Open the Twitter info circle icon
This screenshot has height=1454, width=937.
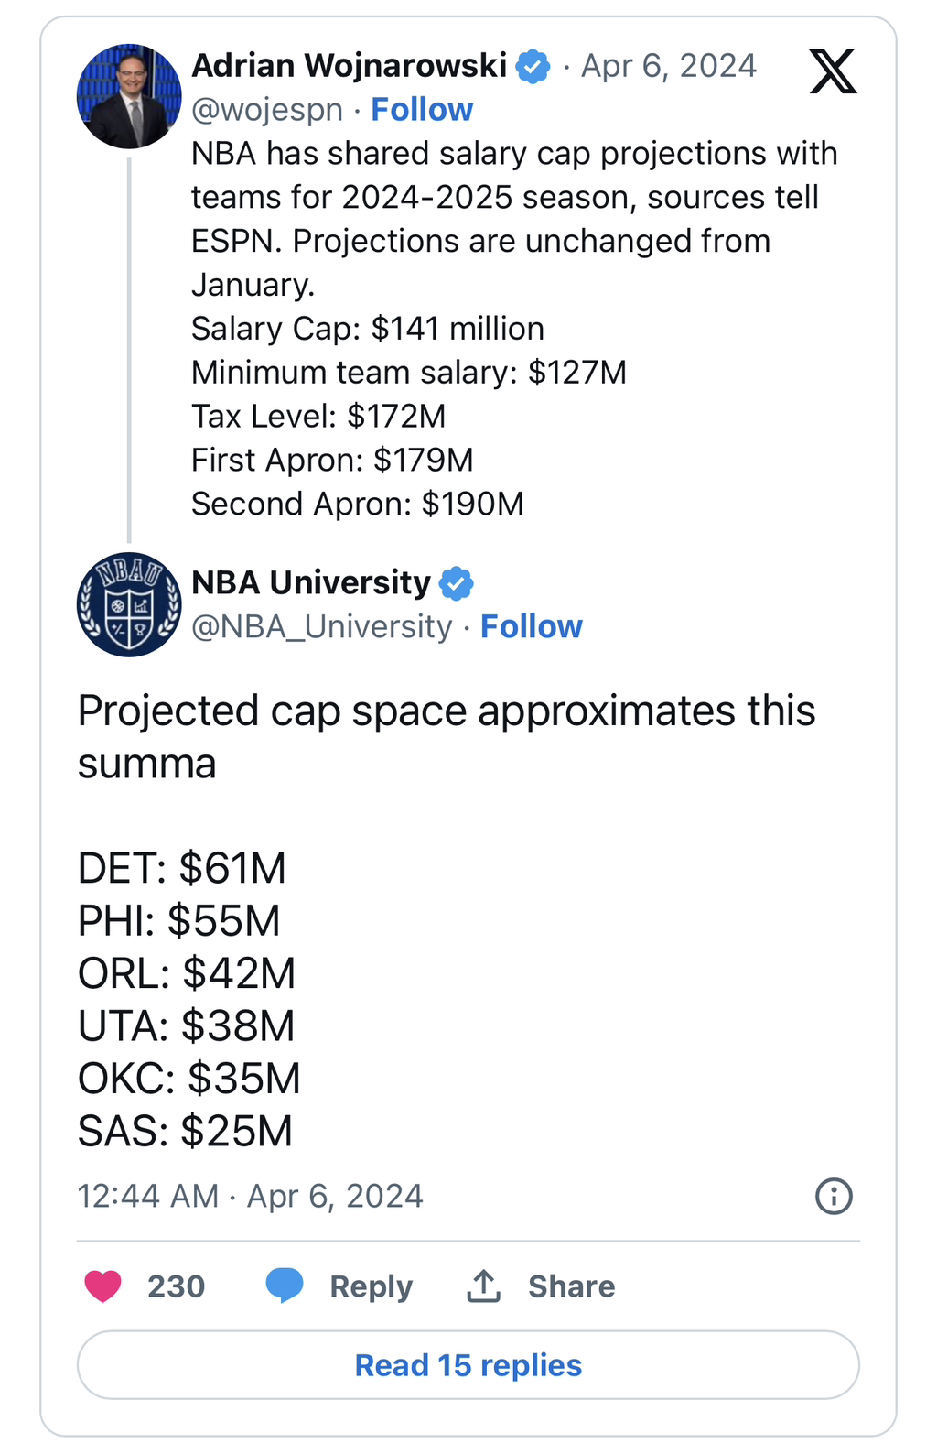pyautogui.click(x=834, y=1196)
